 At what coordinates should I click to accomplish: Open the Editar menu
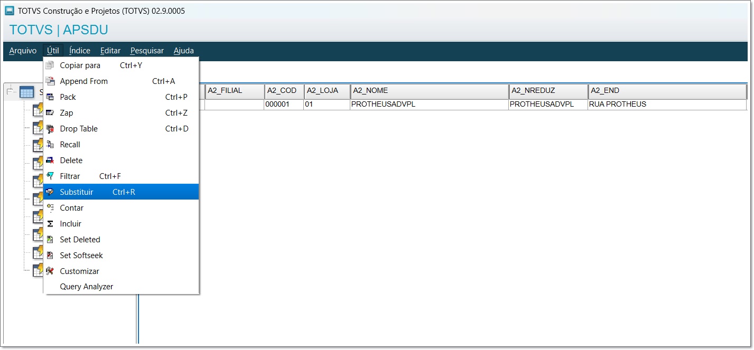[110, 51]
